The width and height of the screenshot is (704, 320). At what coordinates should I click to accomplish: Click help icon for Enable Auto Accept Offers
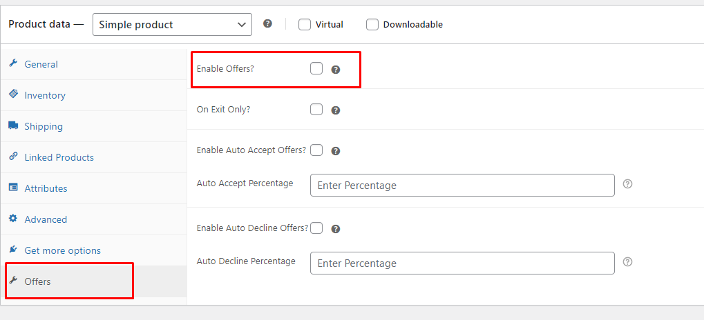335,151
